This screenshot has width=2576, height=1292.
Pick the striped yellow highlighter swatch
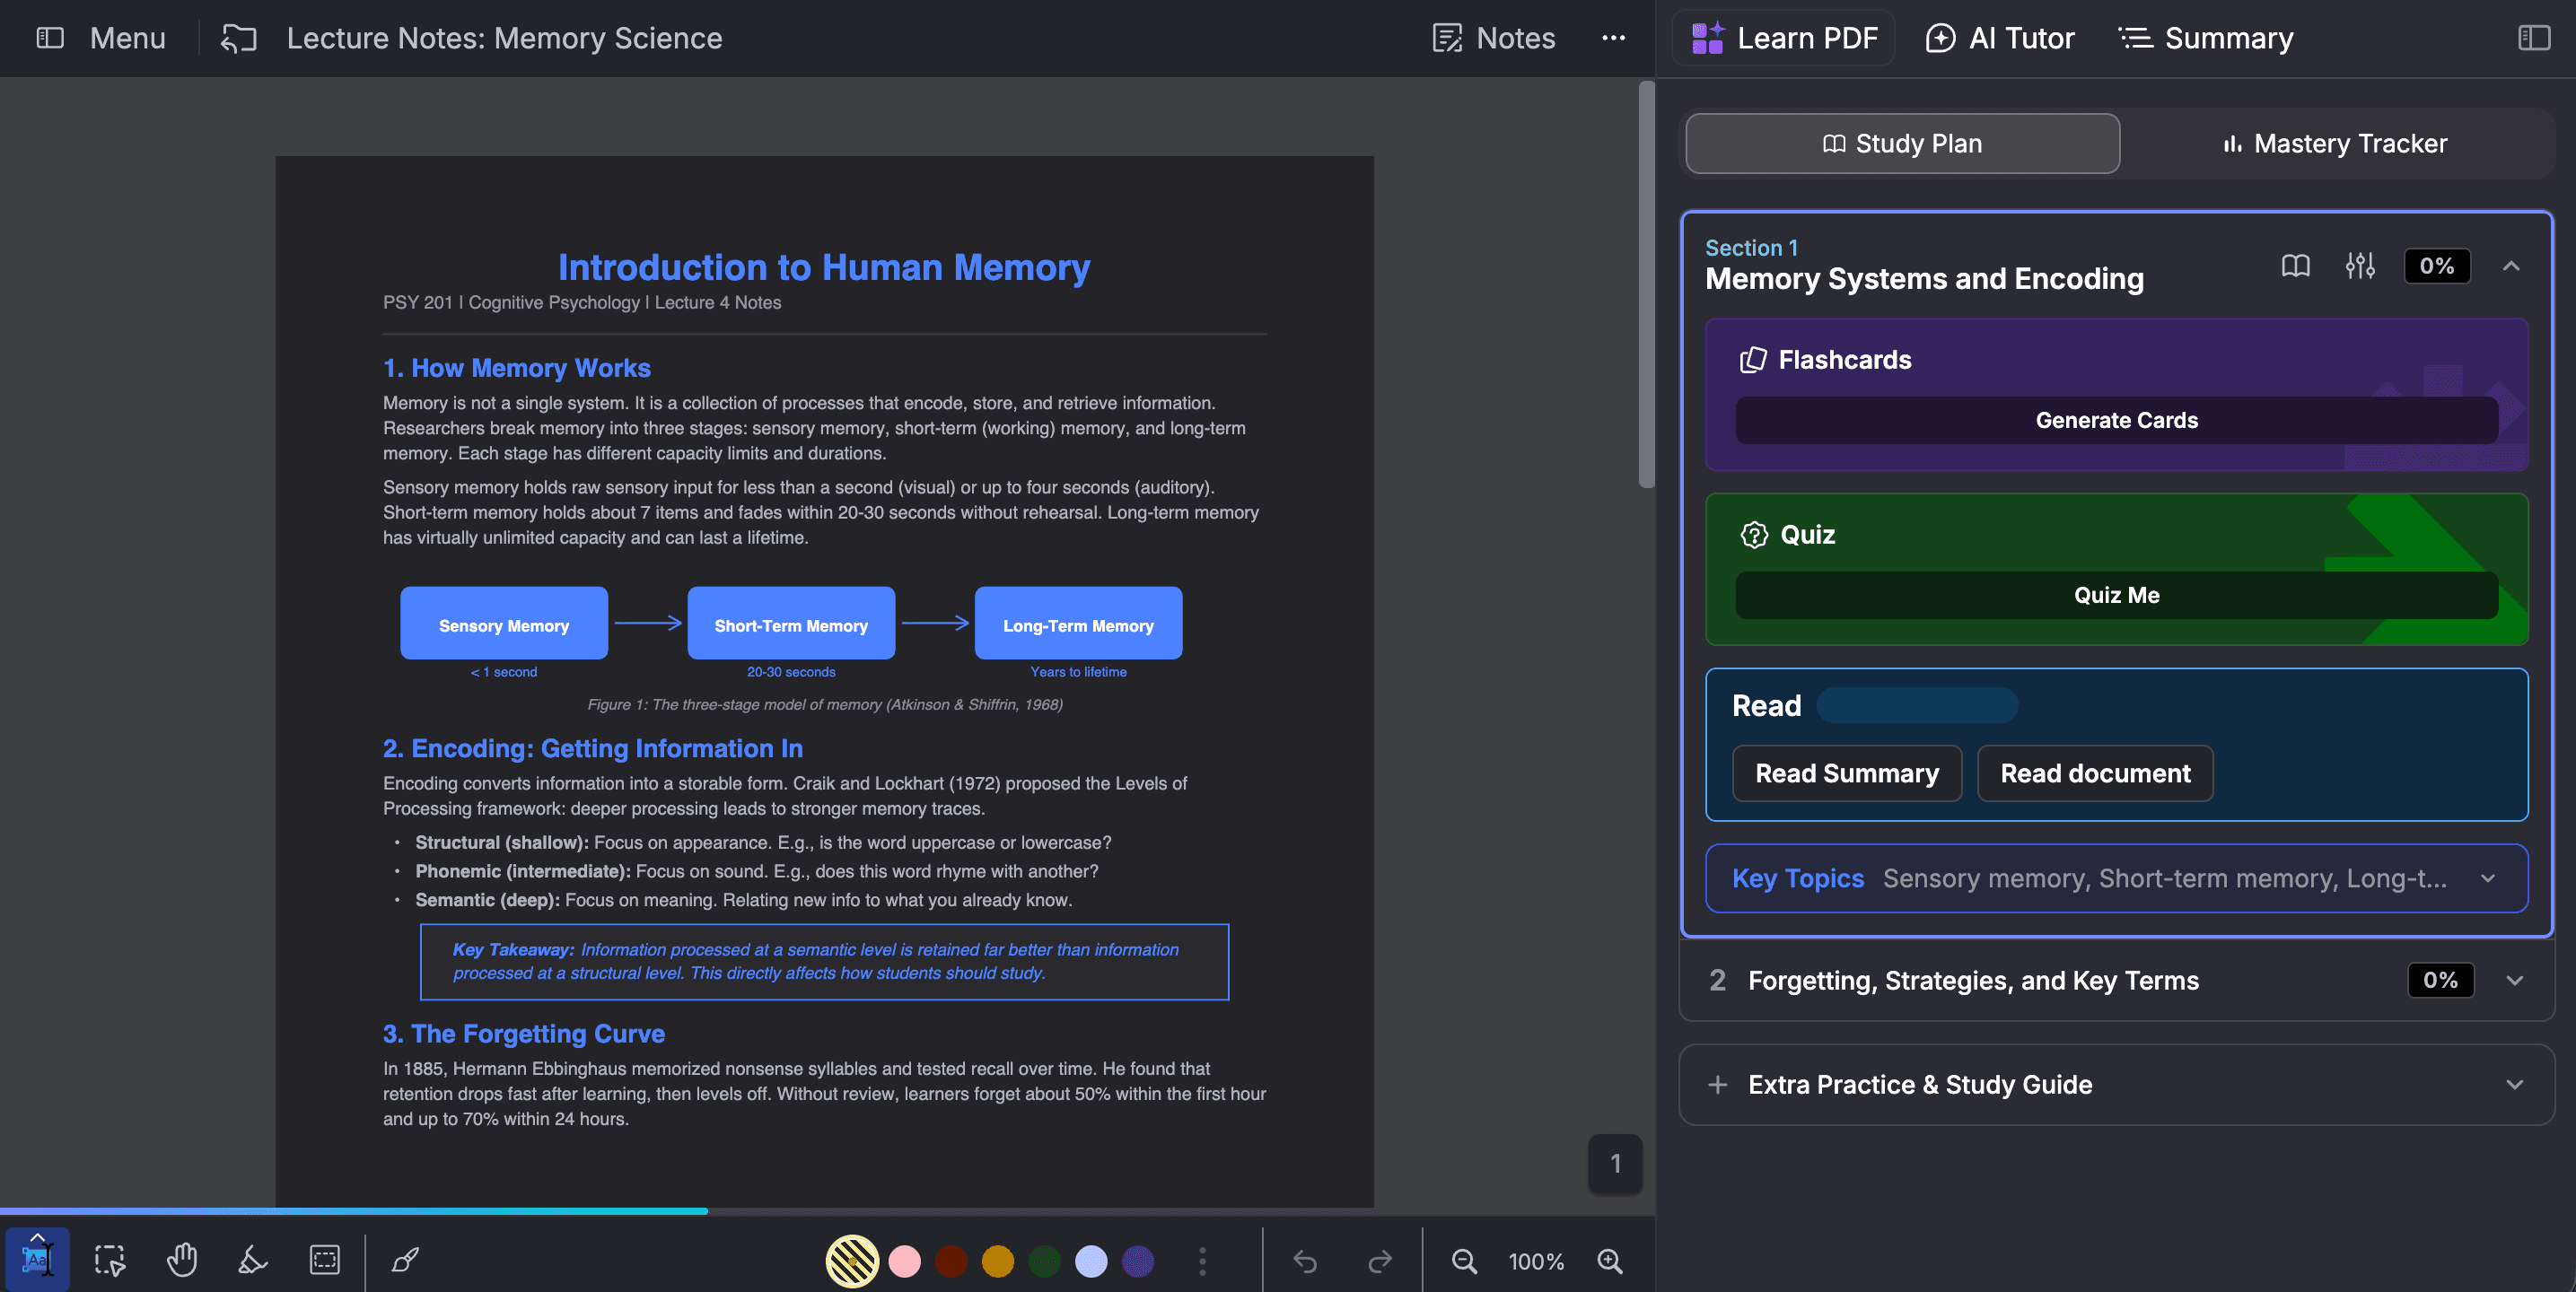point(852,1261)
